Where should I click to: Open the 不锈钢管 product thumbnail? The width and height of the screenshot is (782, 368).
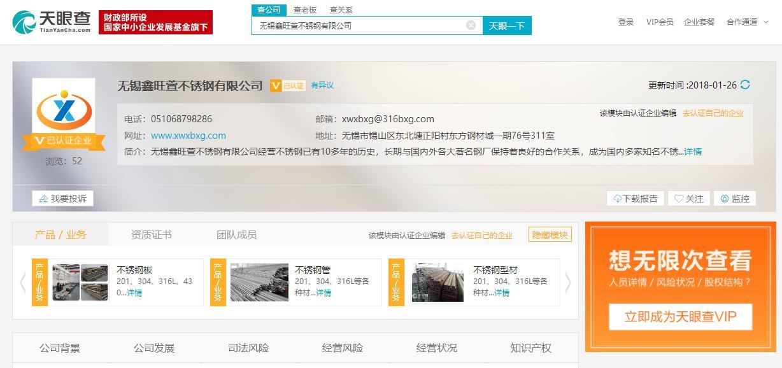point(259,282)
